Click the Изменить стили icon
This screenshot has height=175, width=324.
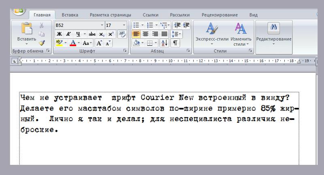click(241, 29)
